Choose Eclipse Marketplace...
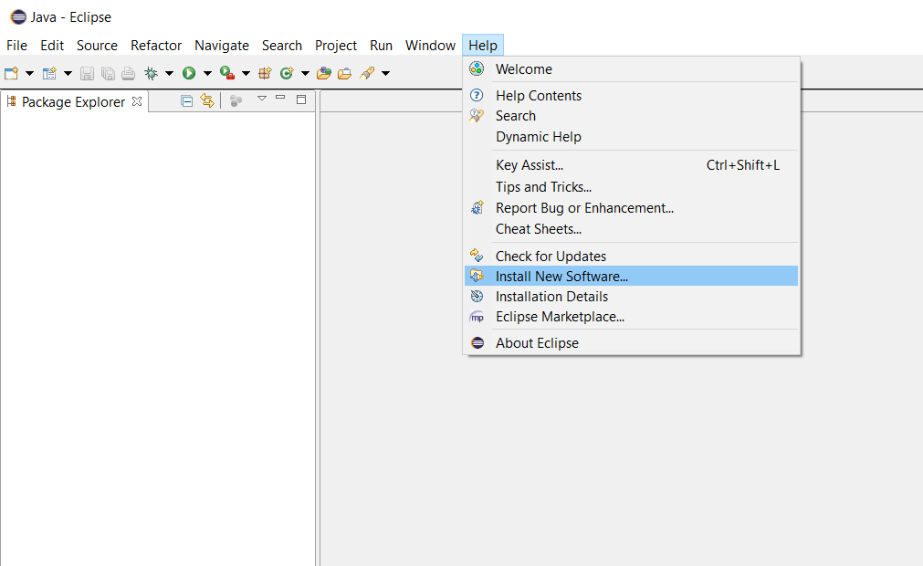The height and width of the screenshot is (566, 923). [x=631, y=317]
